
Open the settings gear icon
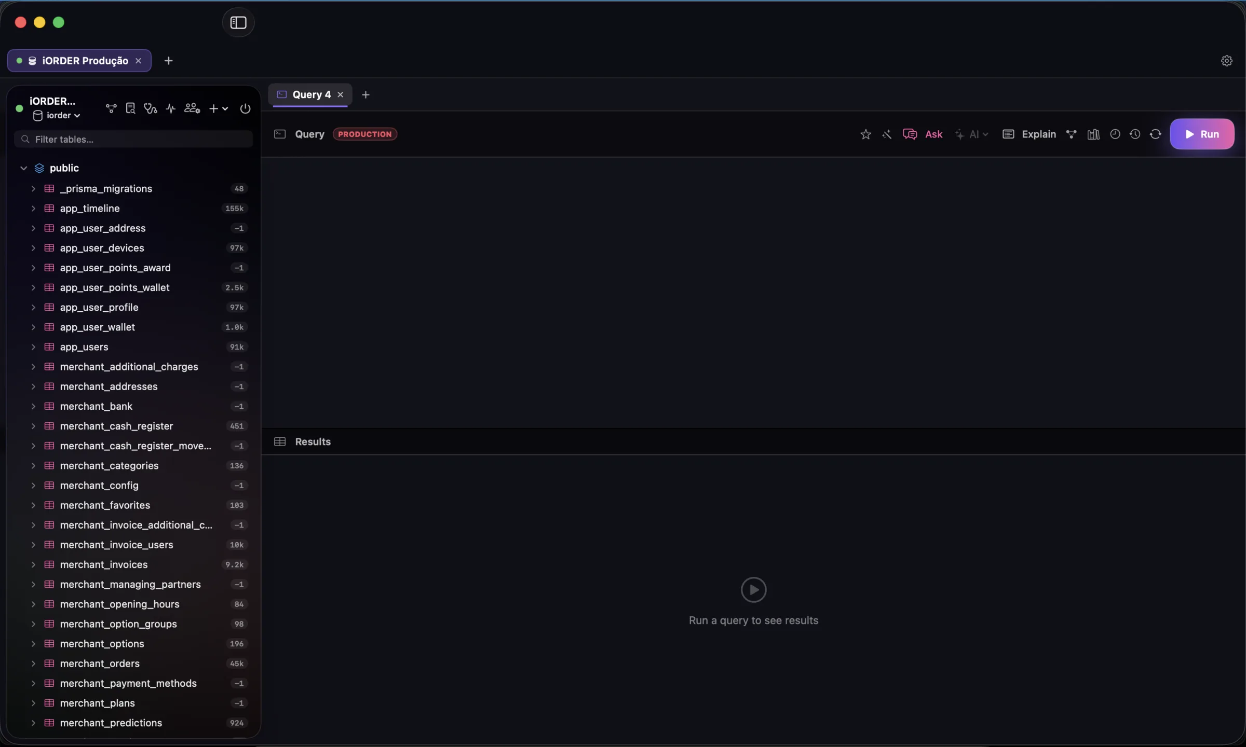pos(1226,61)
